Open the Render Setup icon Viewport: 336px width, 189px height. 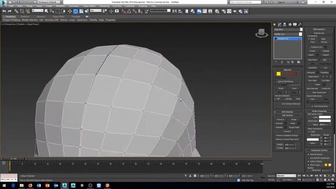[x=224, y=11]
